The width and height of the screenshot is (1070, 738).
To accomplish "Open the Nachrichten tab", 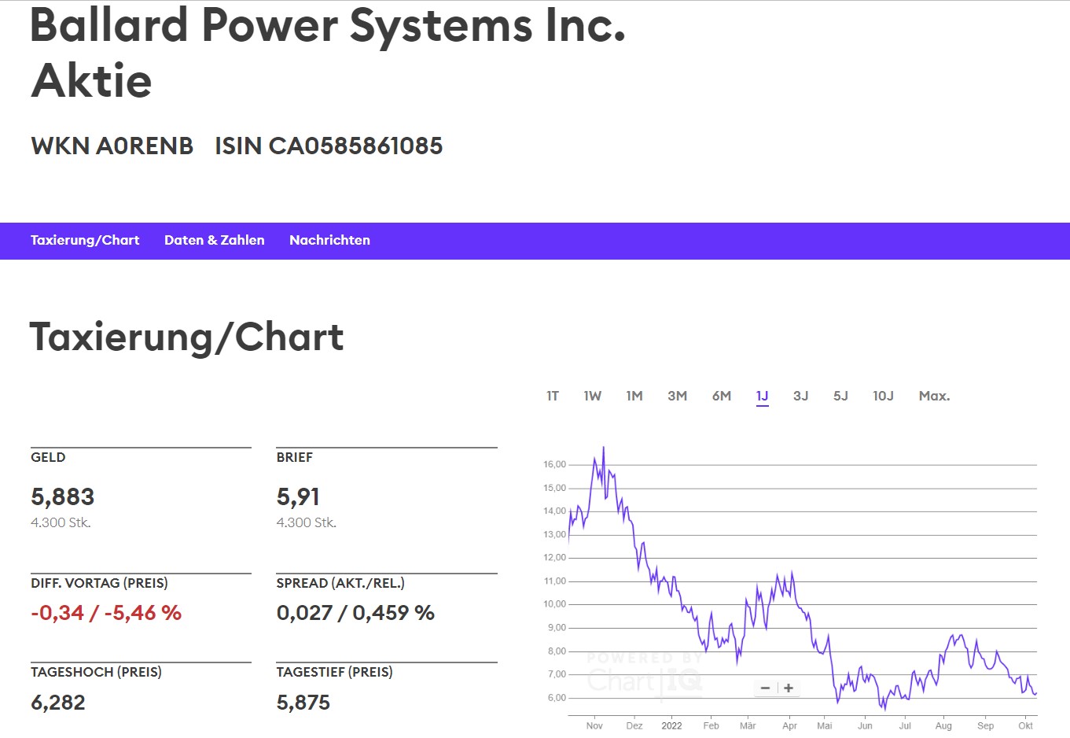I will click(329, 241).
